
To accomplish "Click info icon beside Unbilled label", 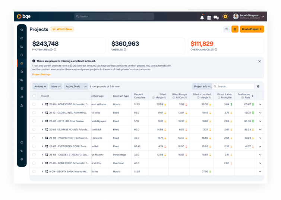I will tap(125, 50).
